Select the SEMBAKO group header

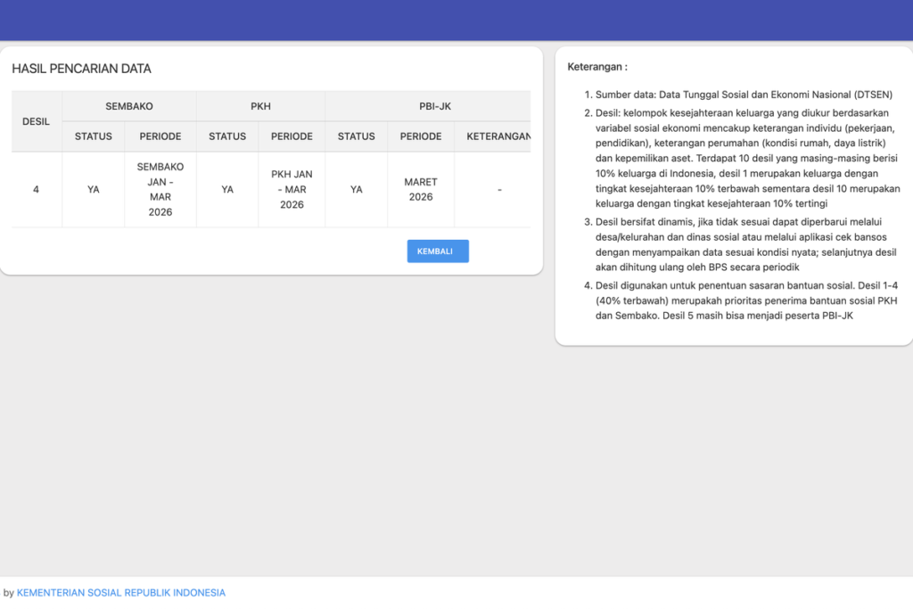(x=129, y=106)
